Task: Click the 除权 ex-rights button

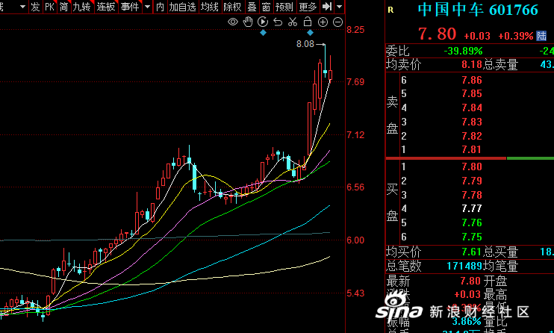Action: tap(232, 7)
